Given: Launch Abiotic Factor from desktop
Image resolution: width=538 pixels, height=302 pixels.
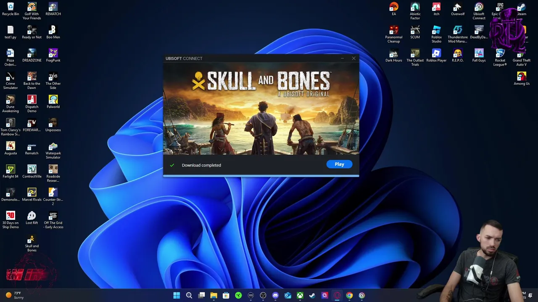Looking at the screenshot, I should (x=415, y=11).
